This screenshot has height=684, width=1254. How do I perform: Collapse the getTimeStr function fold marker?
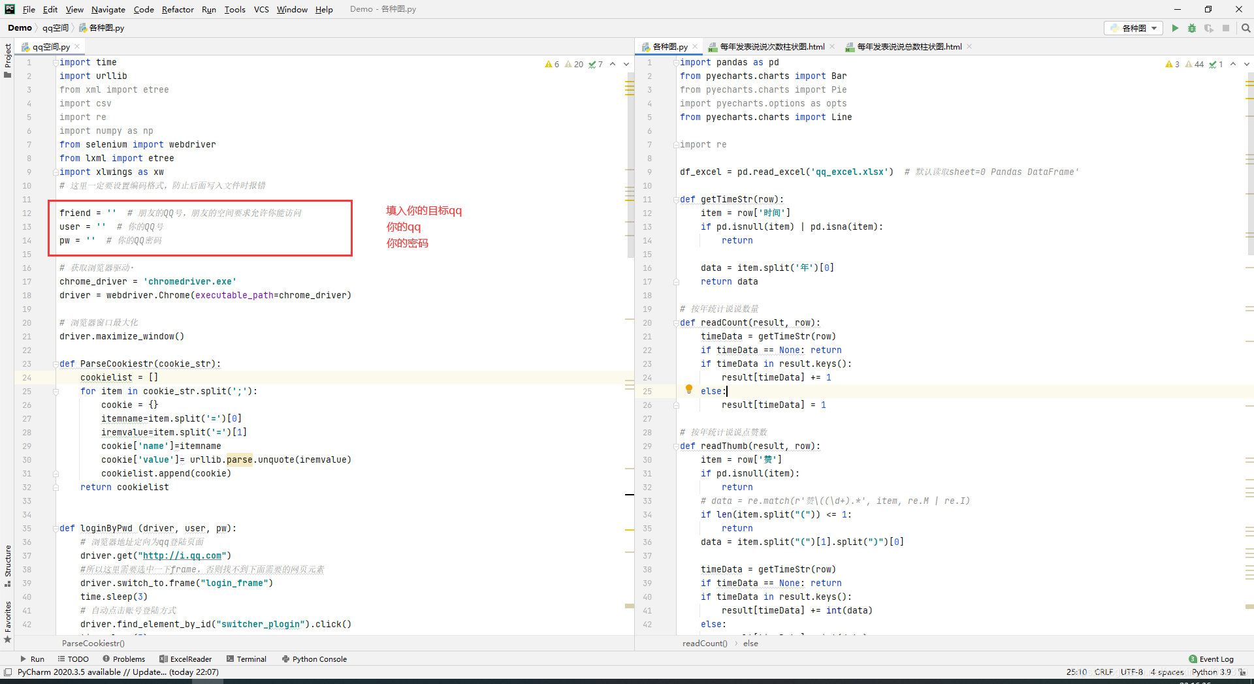[x=676, y=200]
